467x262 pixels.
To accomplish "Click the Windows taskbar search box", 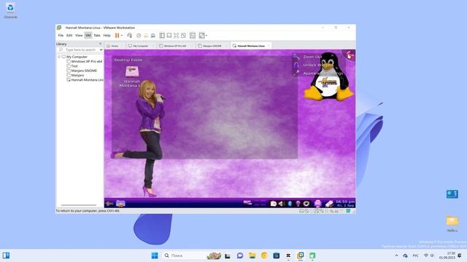I will (192, 255).
